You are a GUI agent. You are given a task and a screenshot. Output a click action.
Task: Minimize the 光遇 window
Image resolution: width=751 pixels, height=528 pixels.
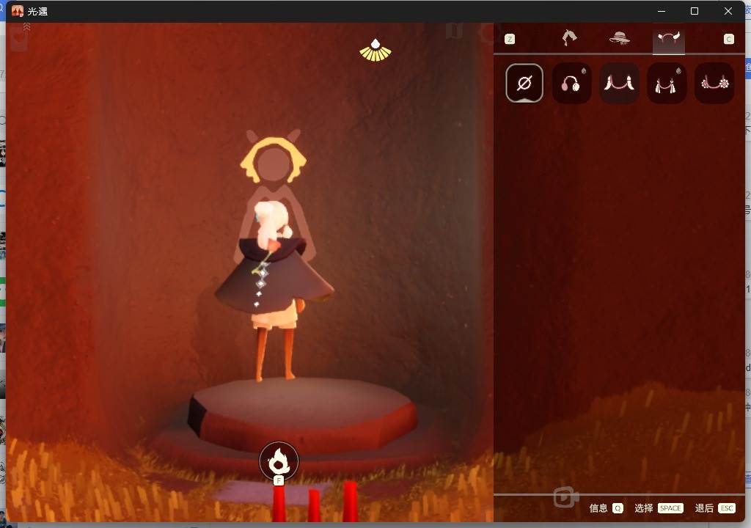pos(662,11)
